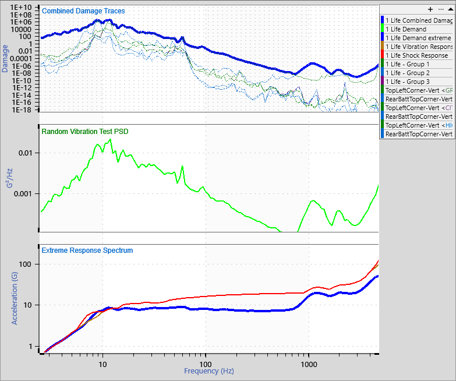Select the 1 Life Demand legend entry
The width and height of the screenshot is (456, 381).
(x=405, y=29)
